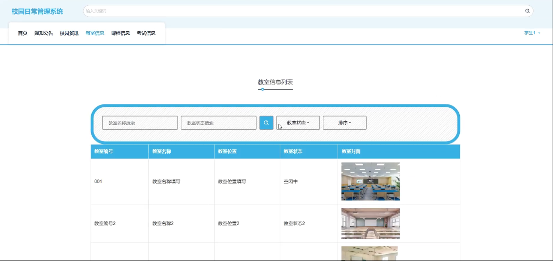The image size is (553, 261).
Task: Select 教室信息 menu item
Action: point(95,33)
